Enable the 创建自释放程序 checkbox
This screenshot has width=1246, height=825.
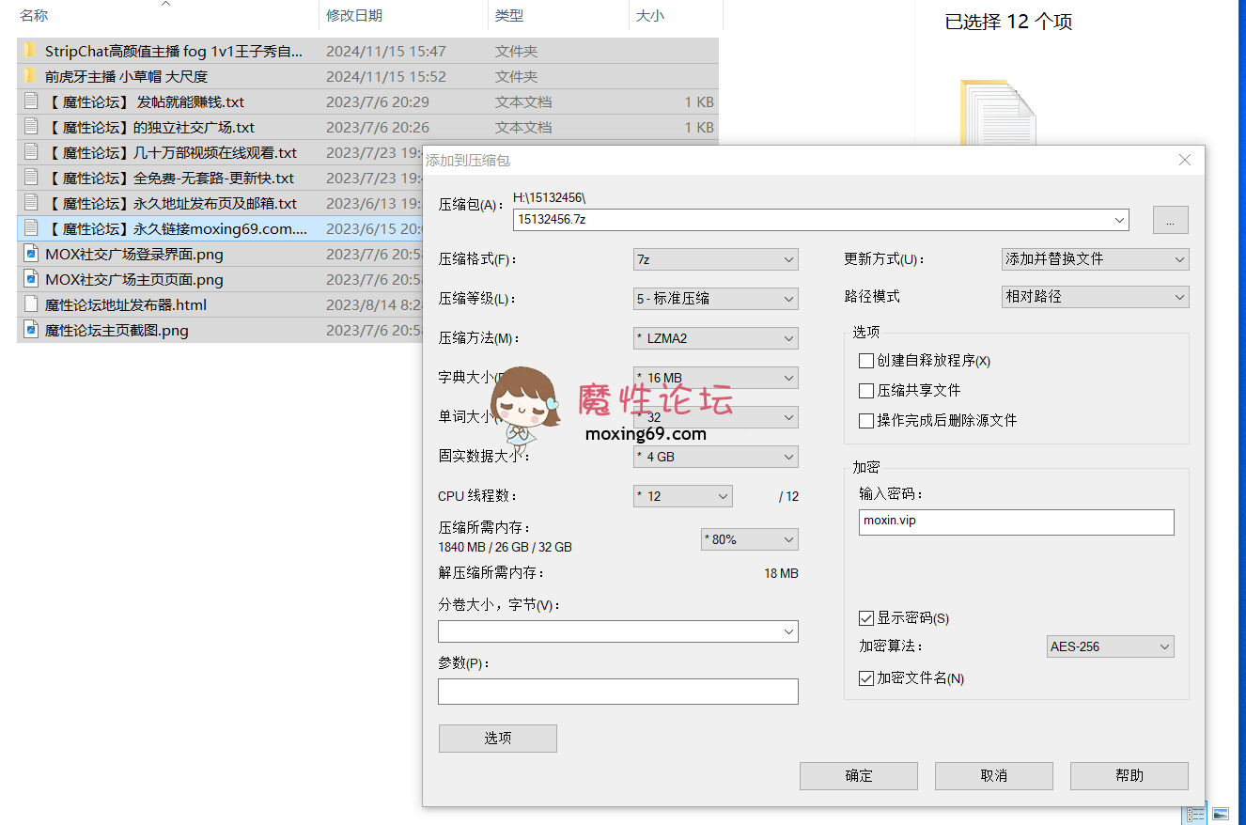(866, 361)
